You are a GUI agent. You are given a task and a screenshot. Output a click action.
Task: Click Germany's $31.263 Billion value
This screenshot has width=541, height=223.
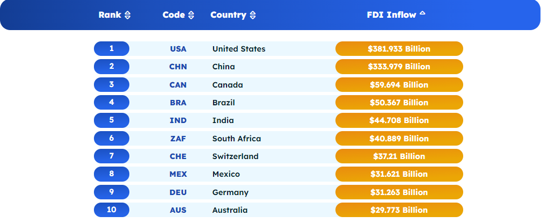(399, 192)
